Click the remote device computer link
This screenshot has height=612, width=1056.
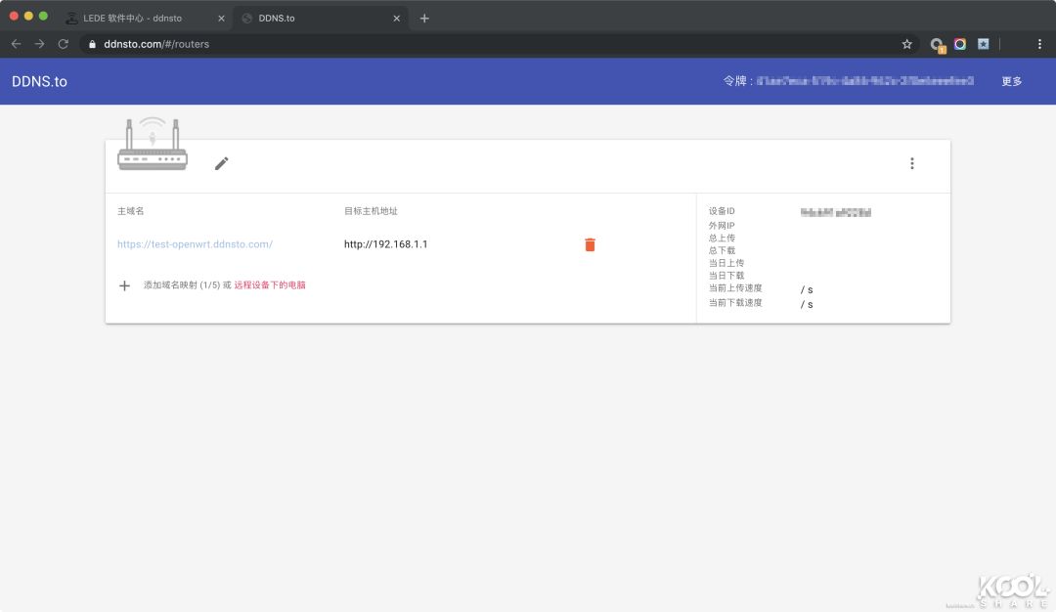pos(270,285)
